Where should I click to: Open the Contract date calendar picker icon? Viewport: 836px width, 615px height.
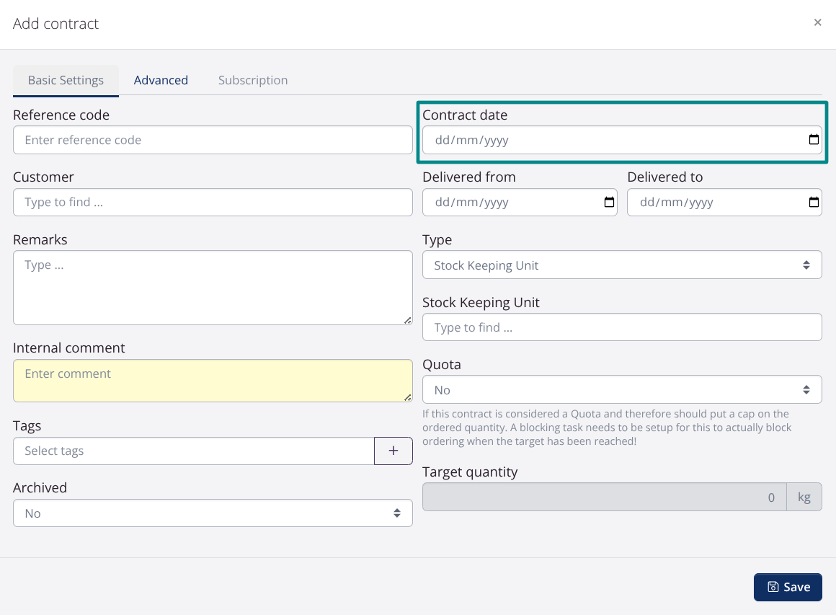(814, 140)
